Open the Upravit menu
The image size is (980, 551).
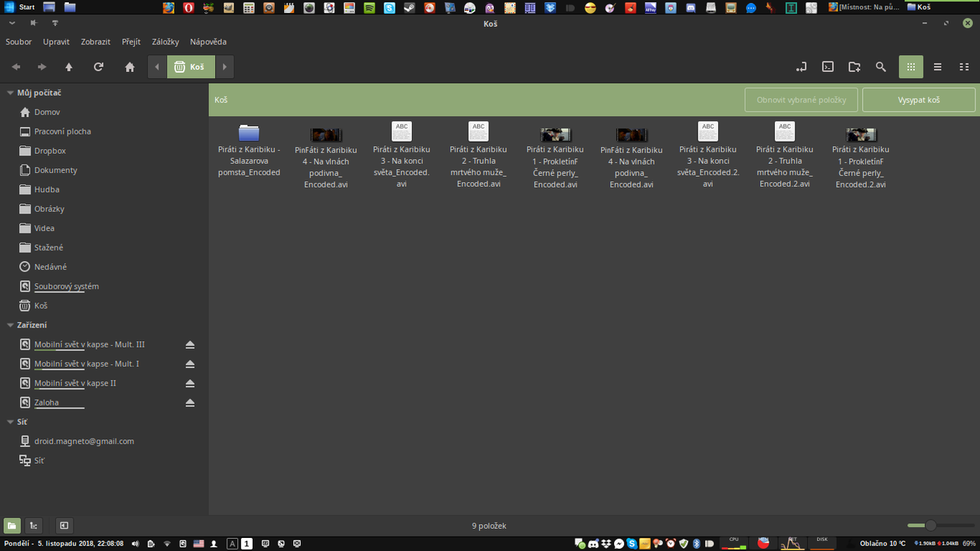pyautogui.click(x=56, y=42)
